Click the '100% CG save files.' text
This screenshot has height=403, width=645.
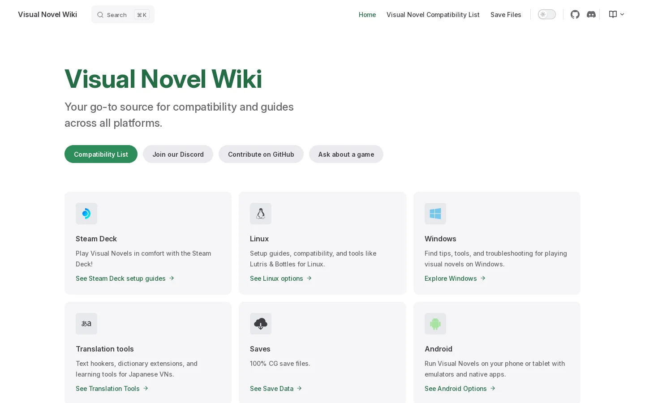pos(280,364)
